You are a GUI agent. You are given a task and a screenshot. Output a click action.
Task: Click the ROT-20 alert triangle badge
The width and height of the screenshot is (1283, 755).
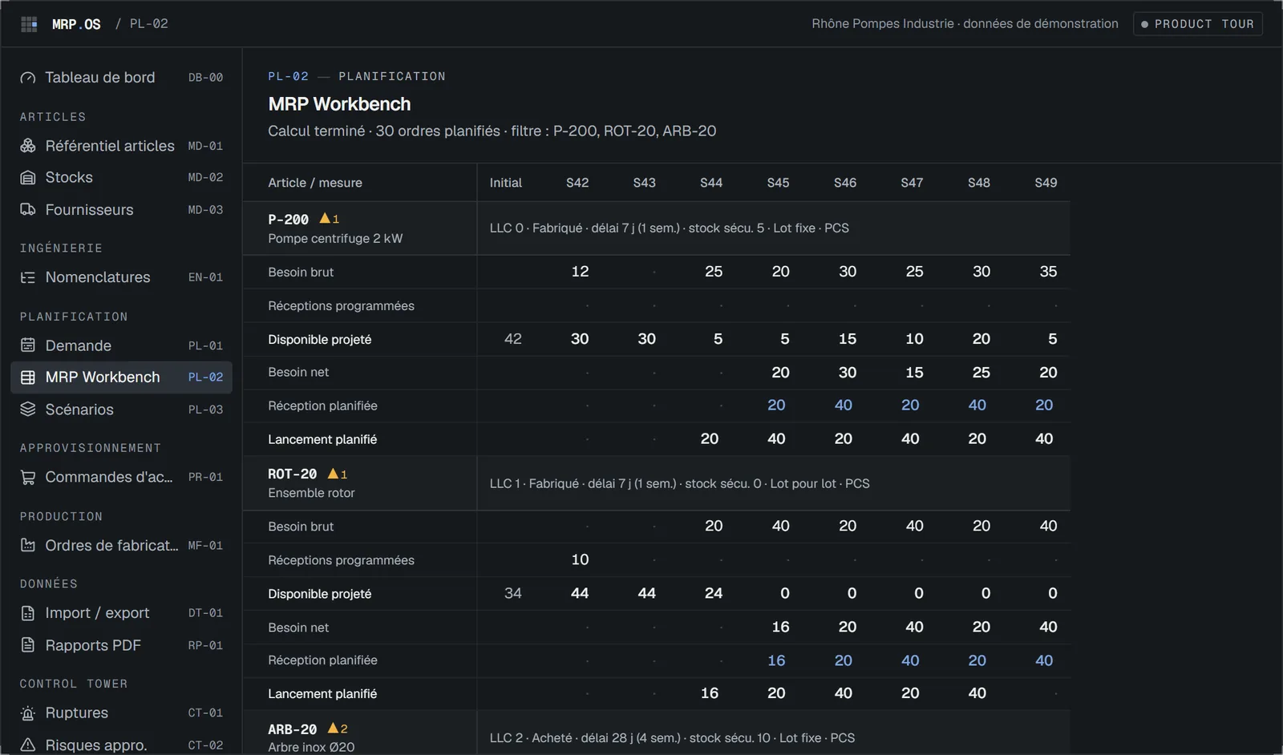[x=338, y=474]
